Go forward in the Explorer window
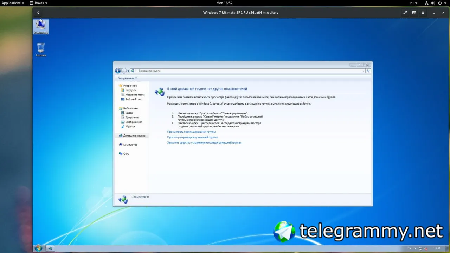Image resolution: width=450 pixels, height=253 pixels. click(x=124, y=71)
